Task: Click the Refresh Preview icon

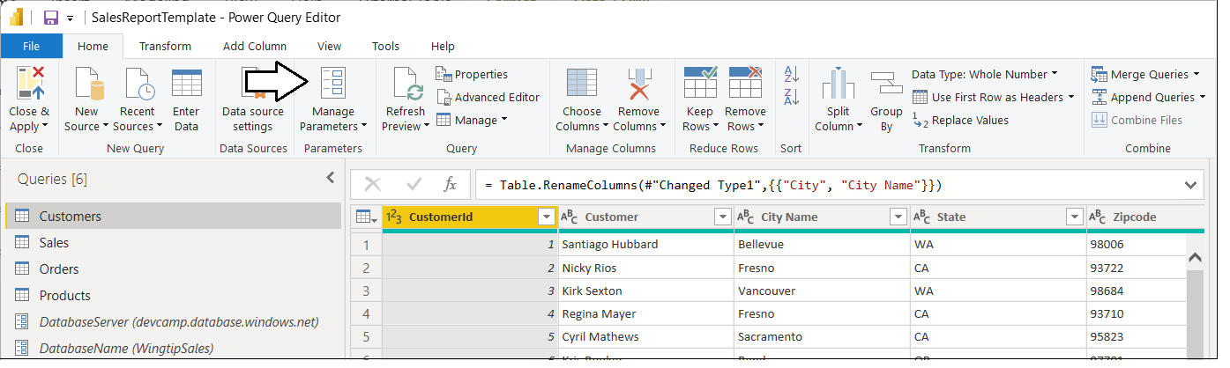Action: 407,85
